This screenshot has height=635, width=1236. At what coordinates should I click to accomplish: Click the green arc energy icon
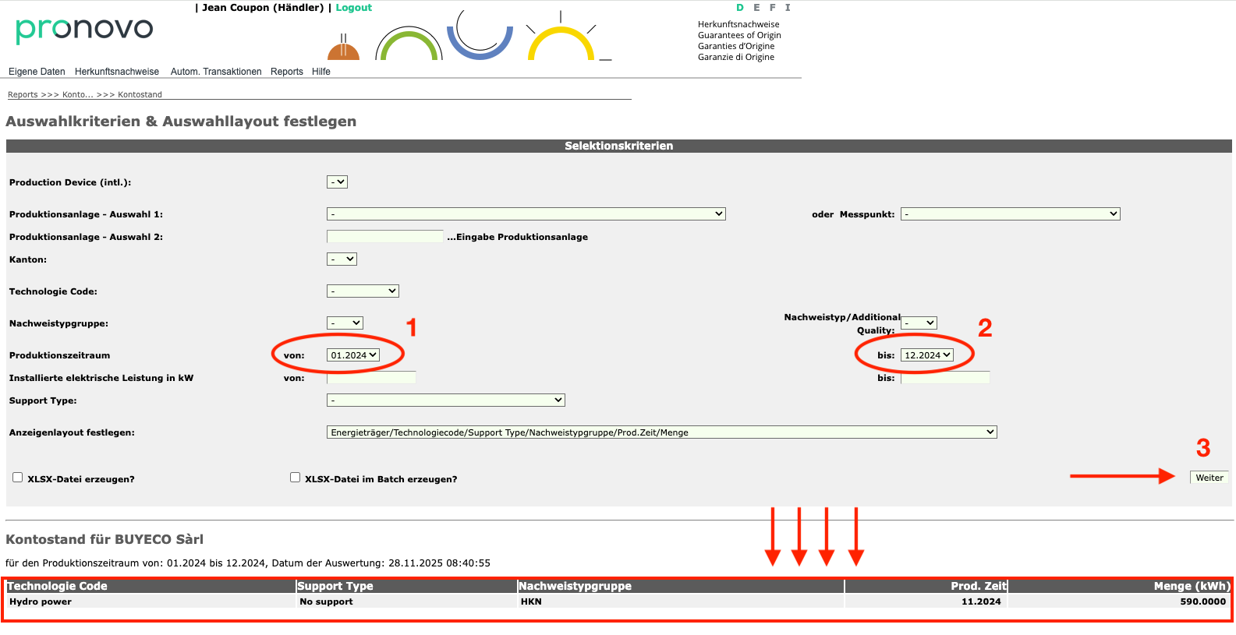[x=409, y=45]
